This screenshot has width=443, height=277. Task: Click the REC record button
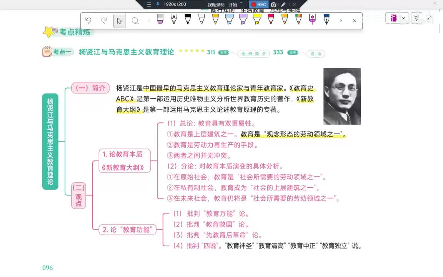258,5
